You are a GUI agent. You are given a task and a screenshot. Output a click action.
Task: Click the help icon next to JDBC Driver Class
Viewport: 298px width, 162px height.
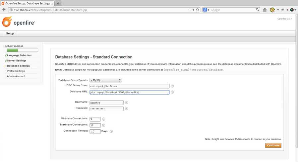coord(172,86)
